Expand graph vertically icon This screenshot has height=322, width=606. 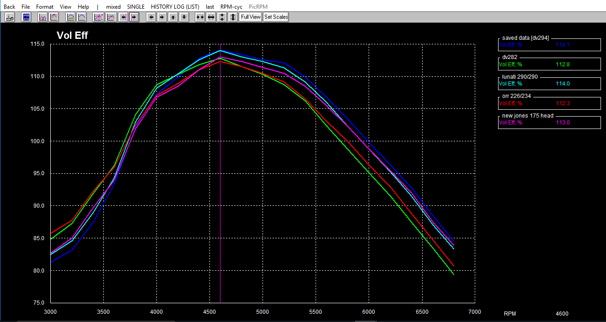tap(233, 17)
